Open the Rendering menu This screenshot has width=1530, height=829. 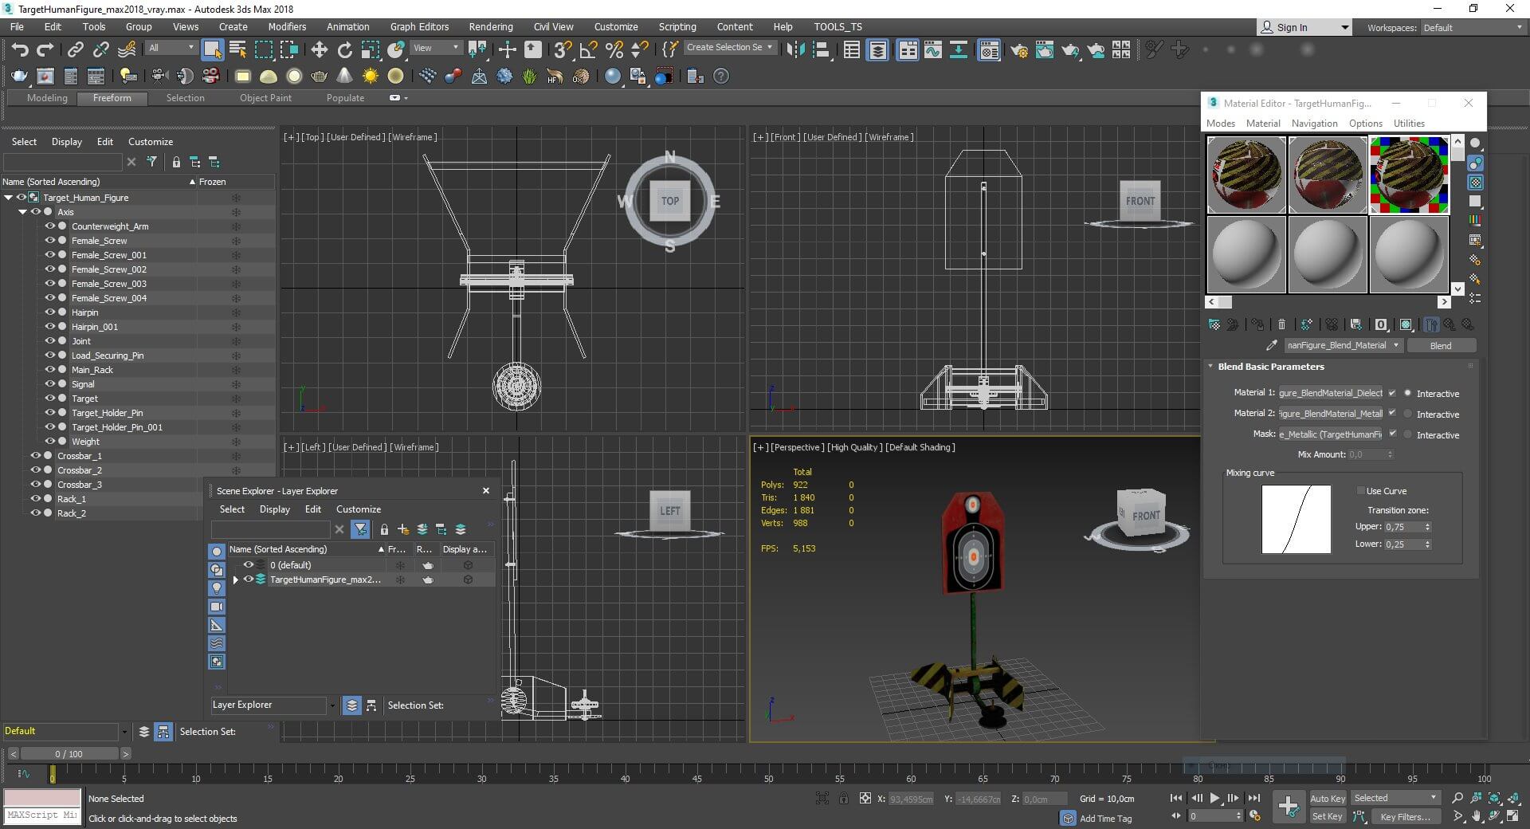(490, 26)
